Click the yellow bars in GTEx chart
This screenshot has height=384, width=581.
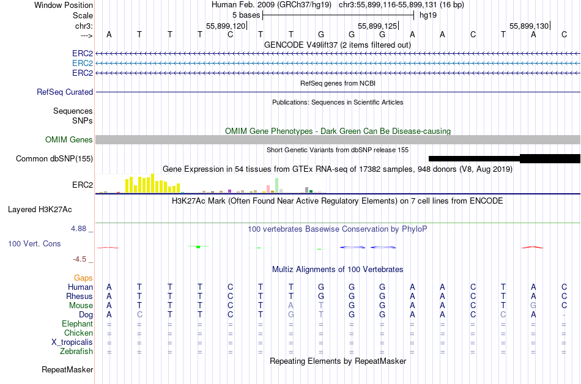pos(152,183)
